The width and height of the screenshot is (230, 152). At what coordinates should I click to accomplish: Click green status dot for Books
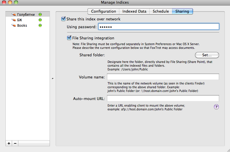tap(40, 26)
